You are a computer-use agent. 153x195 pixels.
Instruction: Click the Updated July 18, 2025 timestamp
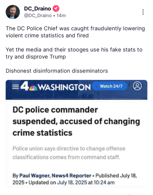[x=72, y=183]
